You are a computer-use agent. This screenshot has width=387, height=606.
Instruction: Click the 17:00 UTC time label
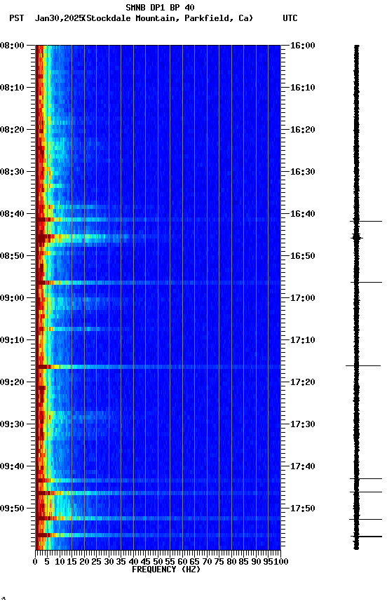(302, 298)
